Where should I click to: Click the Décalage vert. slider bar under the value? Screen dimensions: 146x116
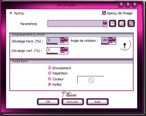pos(57,53)
